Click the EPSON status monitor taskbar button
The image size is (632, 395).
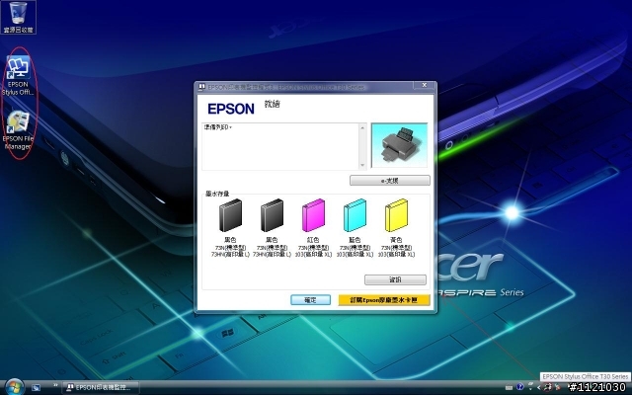click(101, 387)
